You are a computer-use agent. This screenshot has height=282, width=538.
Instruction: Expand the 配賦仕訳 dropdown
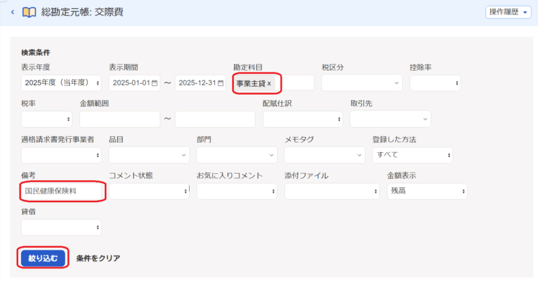coord(303,119)
